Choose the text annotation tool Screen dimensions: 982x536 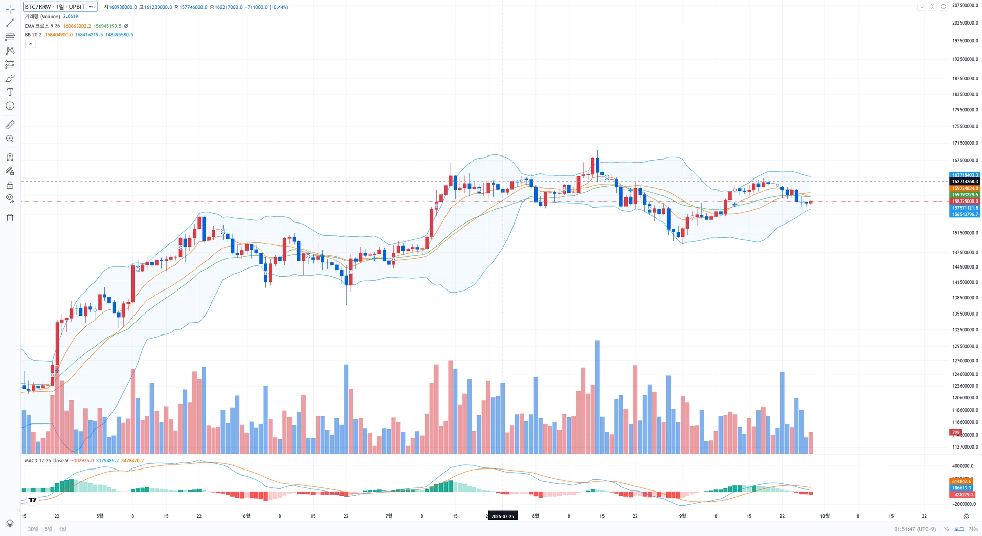(x=10, y=92)
